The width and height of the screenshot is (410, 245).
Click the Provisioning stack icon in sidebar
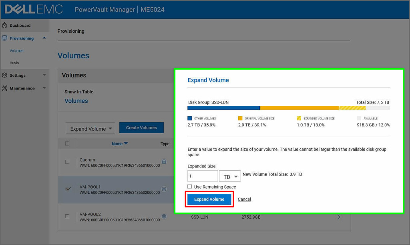[5, 38]
